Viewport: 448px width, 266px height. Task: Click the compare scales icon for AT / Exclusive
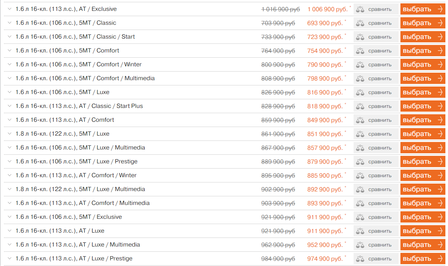point(360,9)
